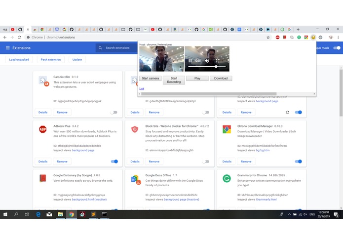
Task: Click the volume icon in system tray
Action: tap(305, 214)
